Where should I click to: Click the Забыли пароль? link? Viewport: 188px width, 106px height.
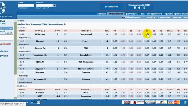click(x=43, y=8)
